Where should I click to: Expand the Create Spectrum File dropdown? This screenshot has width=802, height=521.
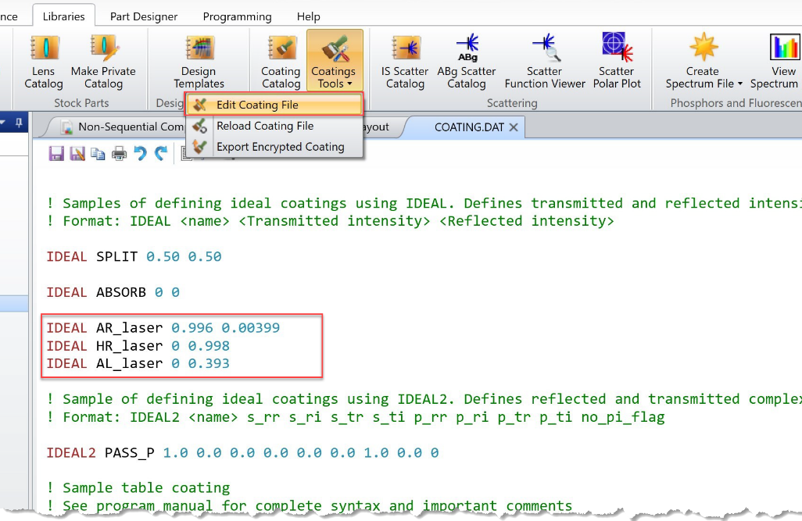coord(704,62)
